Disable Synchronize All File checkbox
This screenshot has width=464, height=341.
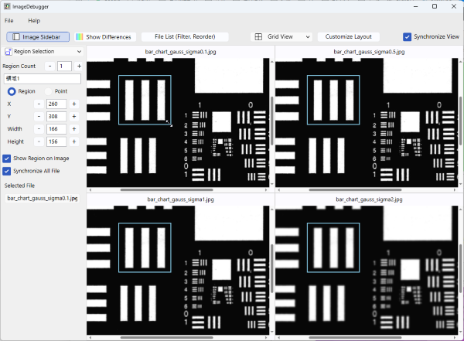pos(7,170)
